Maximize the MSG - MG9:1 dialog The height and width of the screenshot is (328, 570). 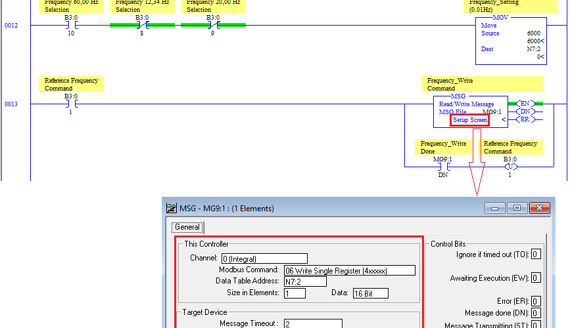click(517, 208)
